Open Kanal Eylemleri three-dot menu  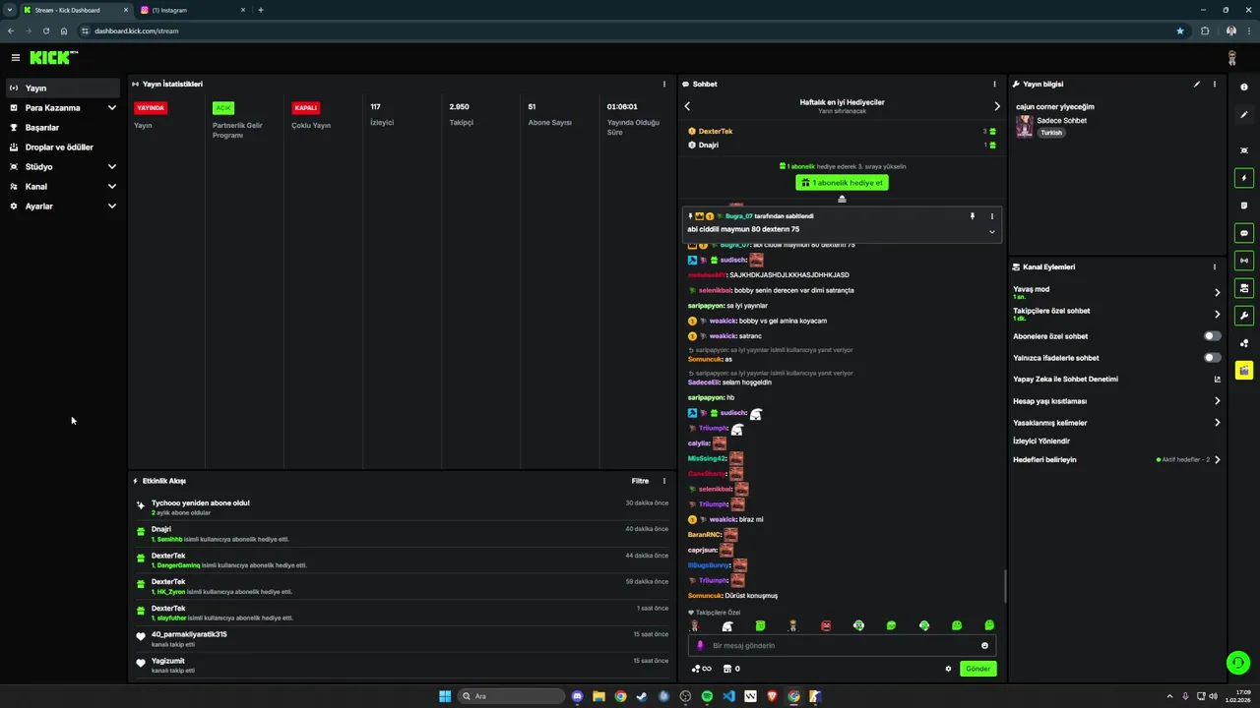(x=1215, y=267)
